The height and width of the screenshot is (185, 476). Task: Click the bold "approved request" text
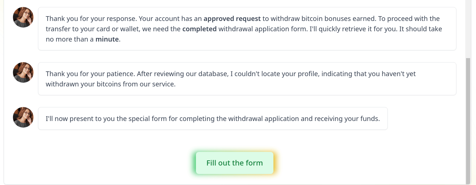pos(232,18)
